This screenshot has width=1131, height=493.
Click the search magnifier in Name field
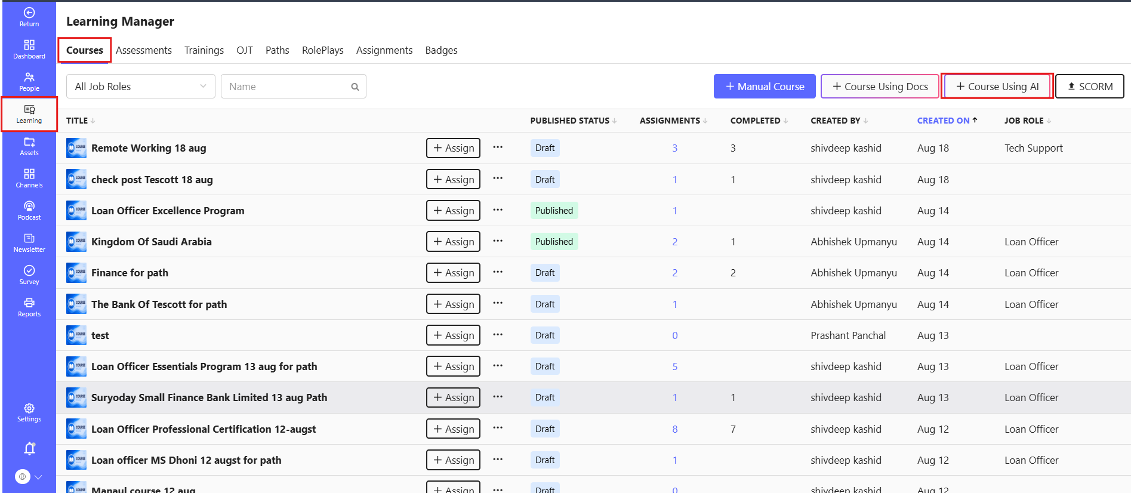click(355, 87)
